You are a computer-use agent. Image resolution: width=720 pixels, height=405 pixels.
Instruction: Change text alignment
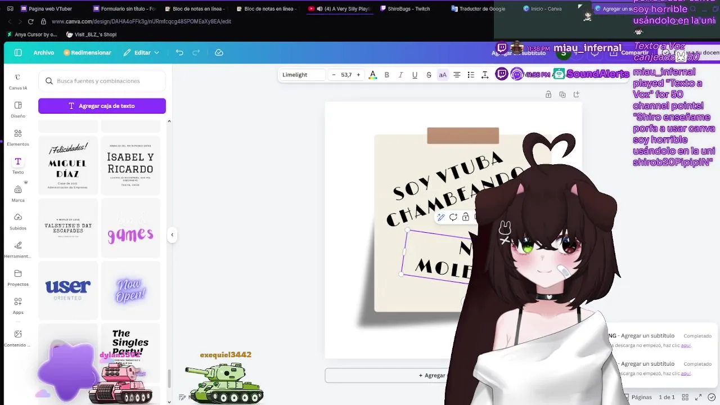(x=457, y=75)
